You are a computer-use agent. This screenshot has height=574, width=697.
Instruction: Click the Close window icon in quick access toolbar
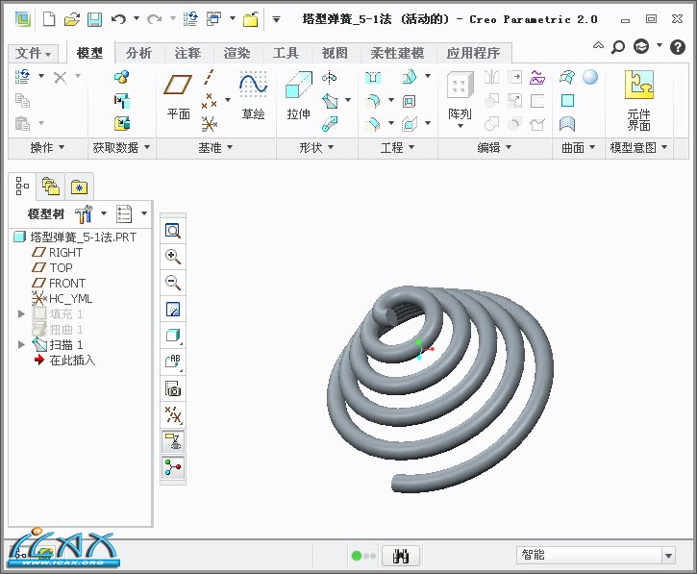click(x=251, y=19)
